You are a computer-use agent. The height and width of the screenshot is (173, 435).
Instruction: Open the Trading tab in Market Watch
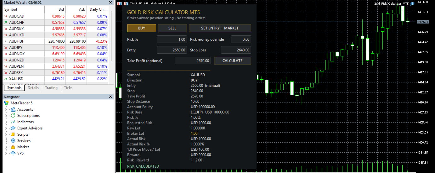click(51, 88)
